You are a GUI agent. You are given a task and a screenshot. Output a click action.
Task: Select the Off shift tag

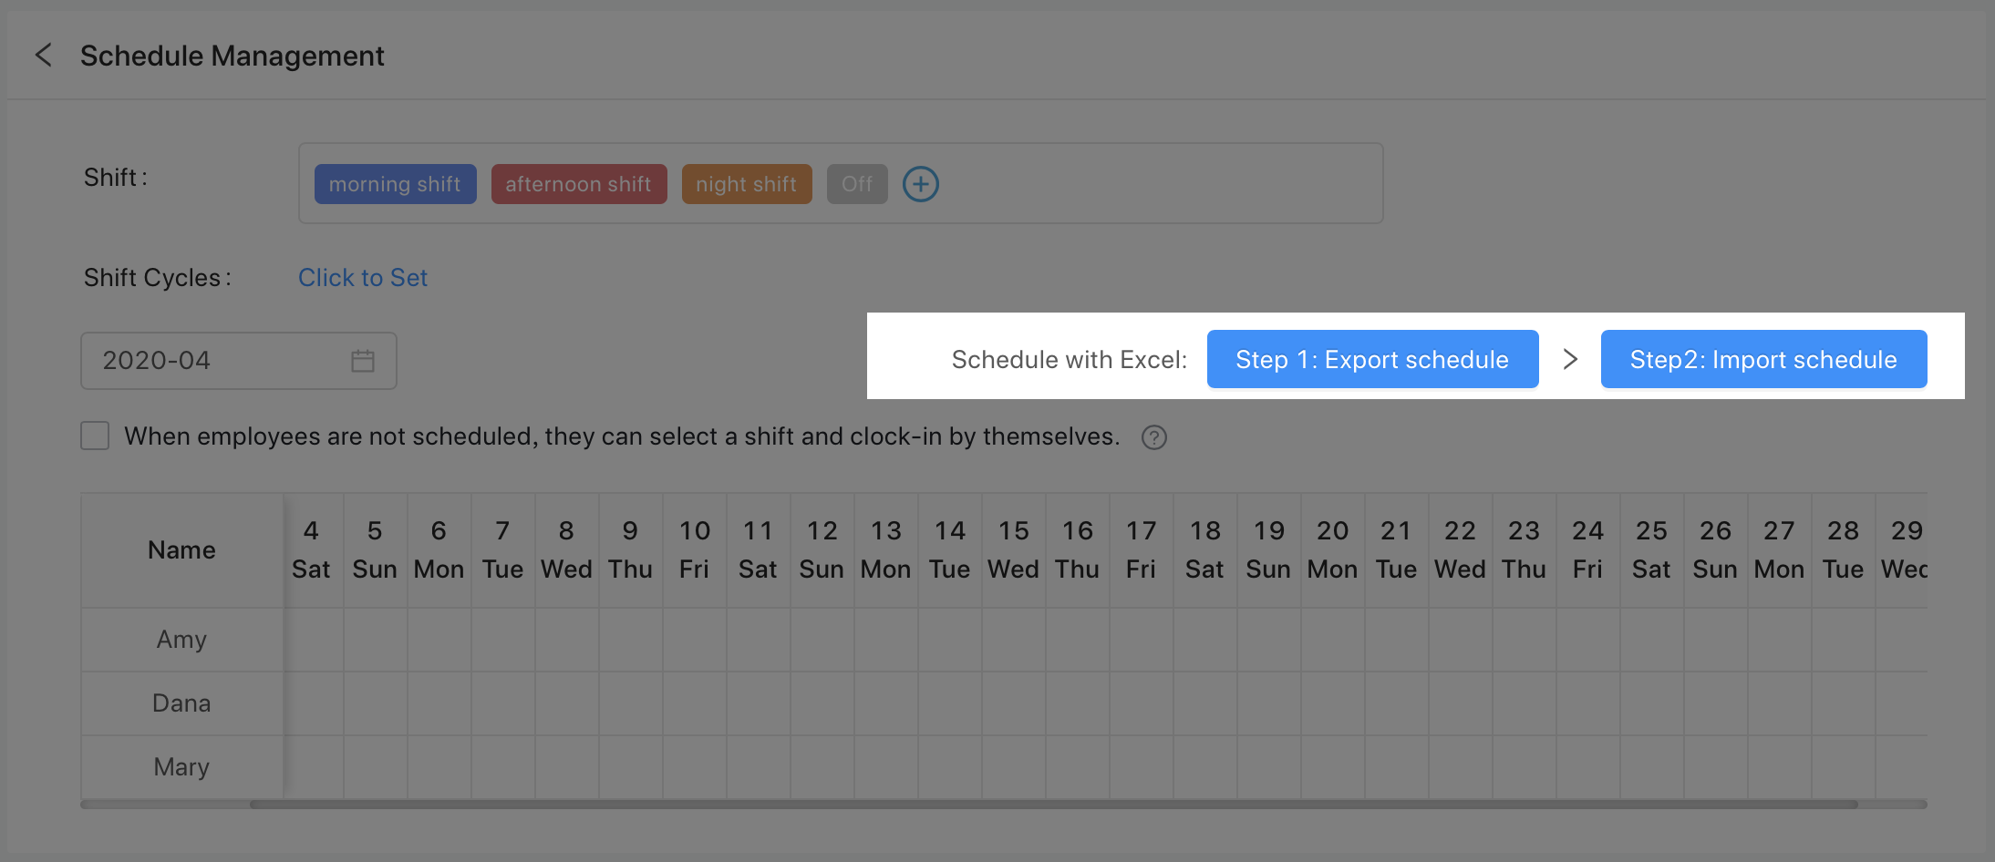tap(856, 184)
